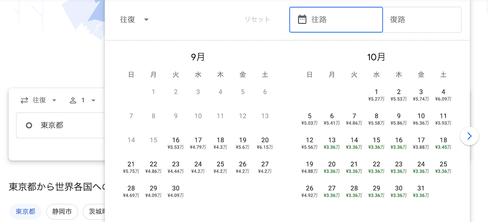The width and height of the screenshot is (489, 222).
Task: Select October 24 date
Action: click(421, 167)
